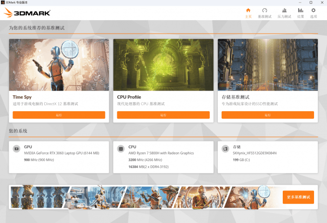Click the 存储基准测试 card title
Screen dimensions: 327x223
click(x=236, y=97)
